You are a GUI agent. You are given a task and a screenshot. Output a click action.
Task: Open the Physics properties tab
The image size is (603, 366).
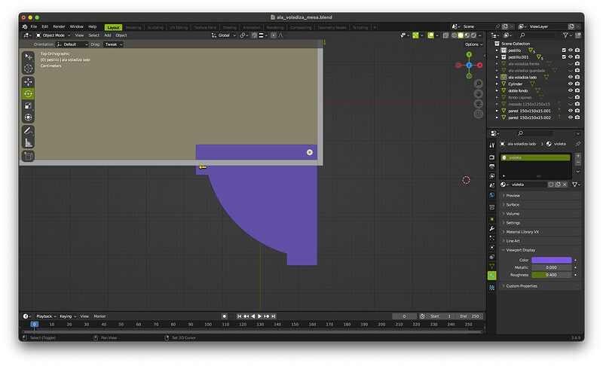pyautogui.click(x=492, y=247)
